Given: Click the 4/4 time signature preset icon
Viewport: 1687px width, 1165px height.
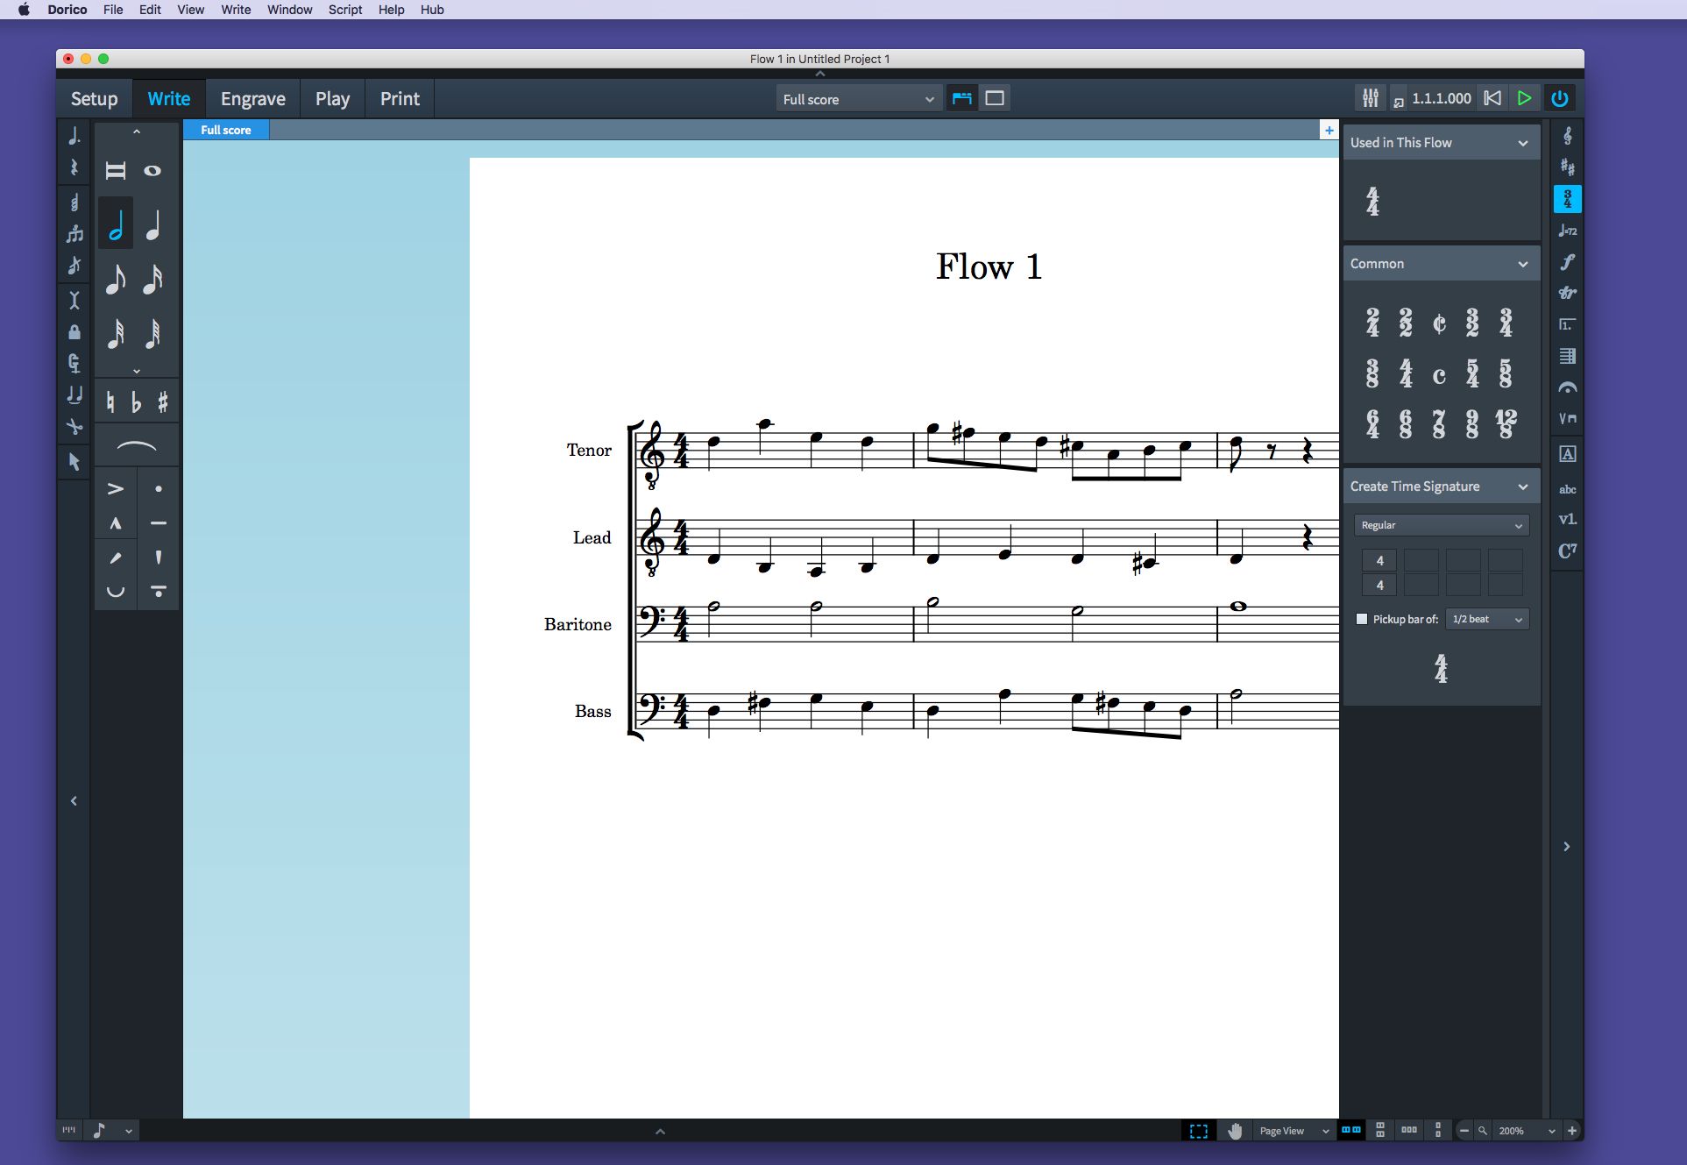Looking at the screenshot, I should tap(1407, 373).
